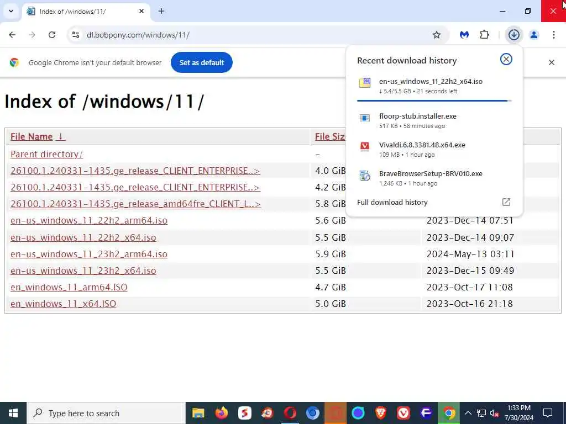Download the 4.2 GiB CLIENT_ENTERPRISE file
This screenshot has width=566, height=424.
135,188
